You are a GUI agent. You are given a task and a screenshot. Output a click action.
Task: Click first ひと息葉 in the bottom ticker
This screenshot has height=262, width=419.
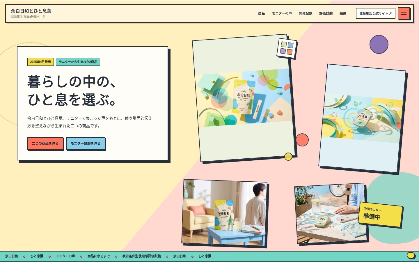coord(37,256)
